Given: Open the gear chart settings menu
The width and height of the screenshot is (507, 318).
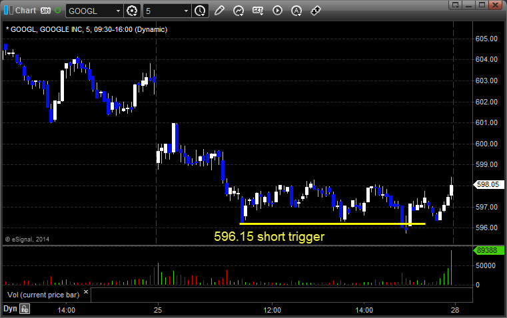Looking at the screenshot, I should 132,11.
